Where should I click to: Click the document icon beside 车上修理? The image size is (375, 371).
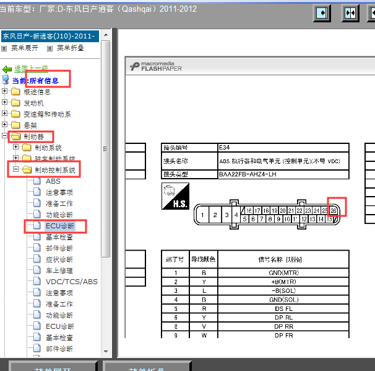37,270
